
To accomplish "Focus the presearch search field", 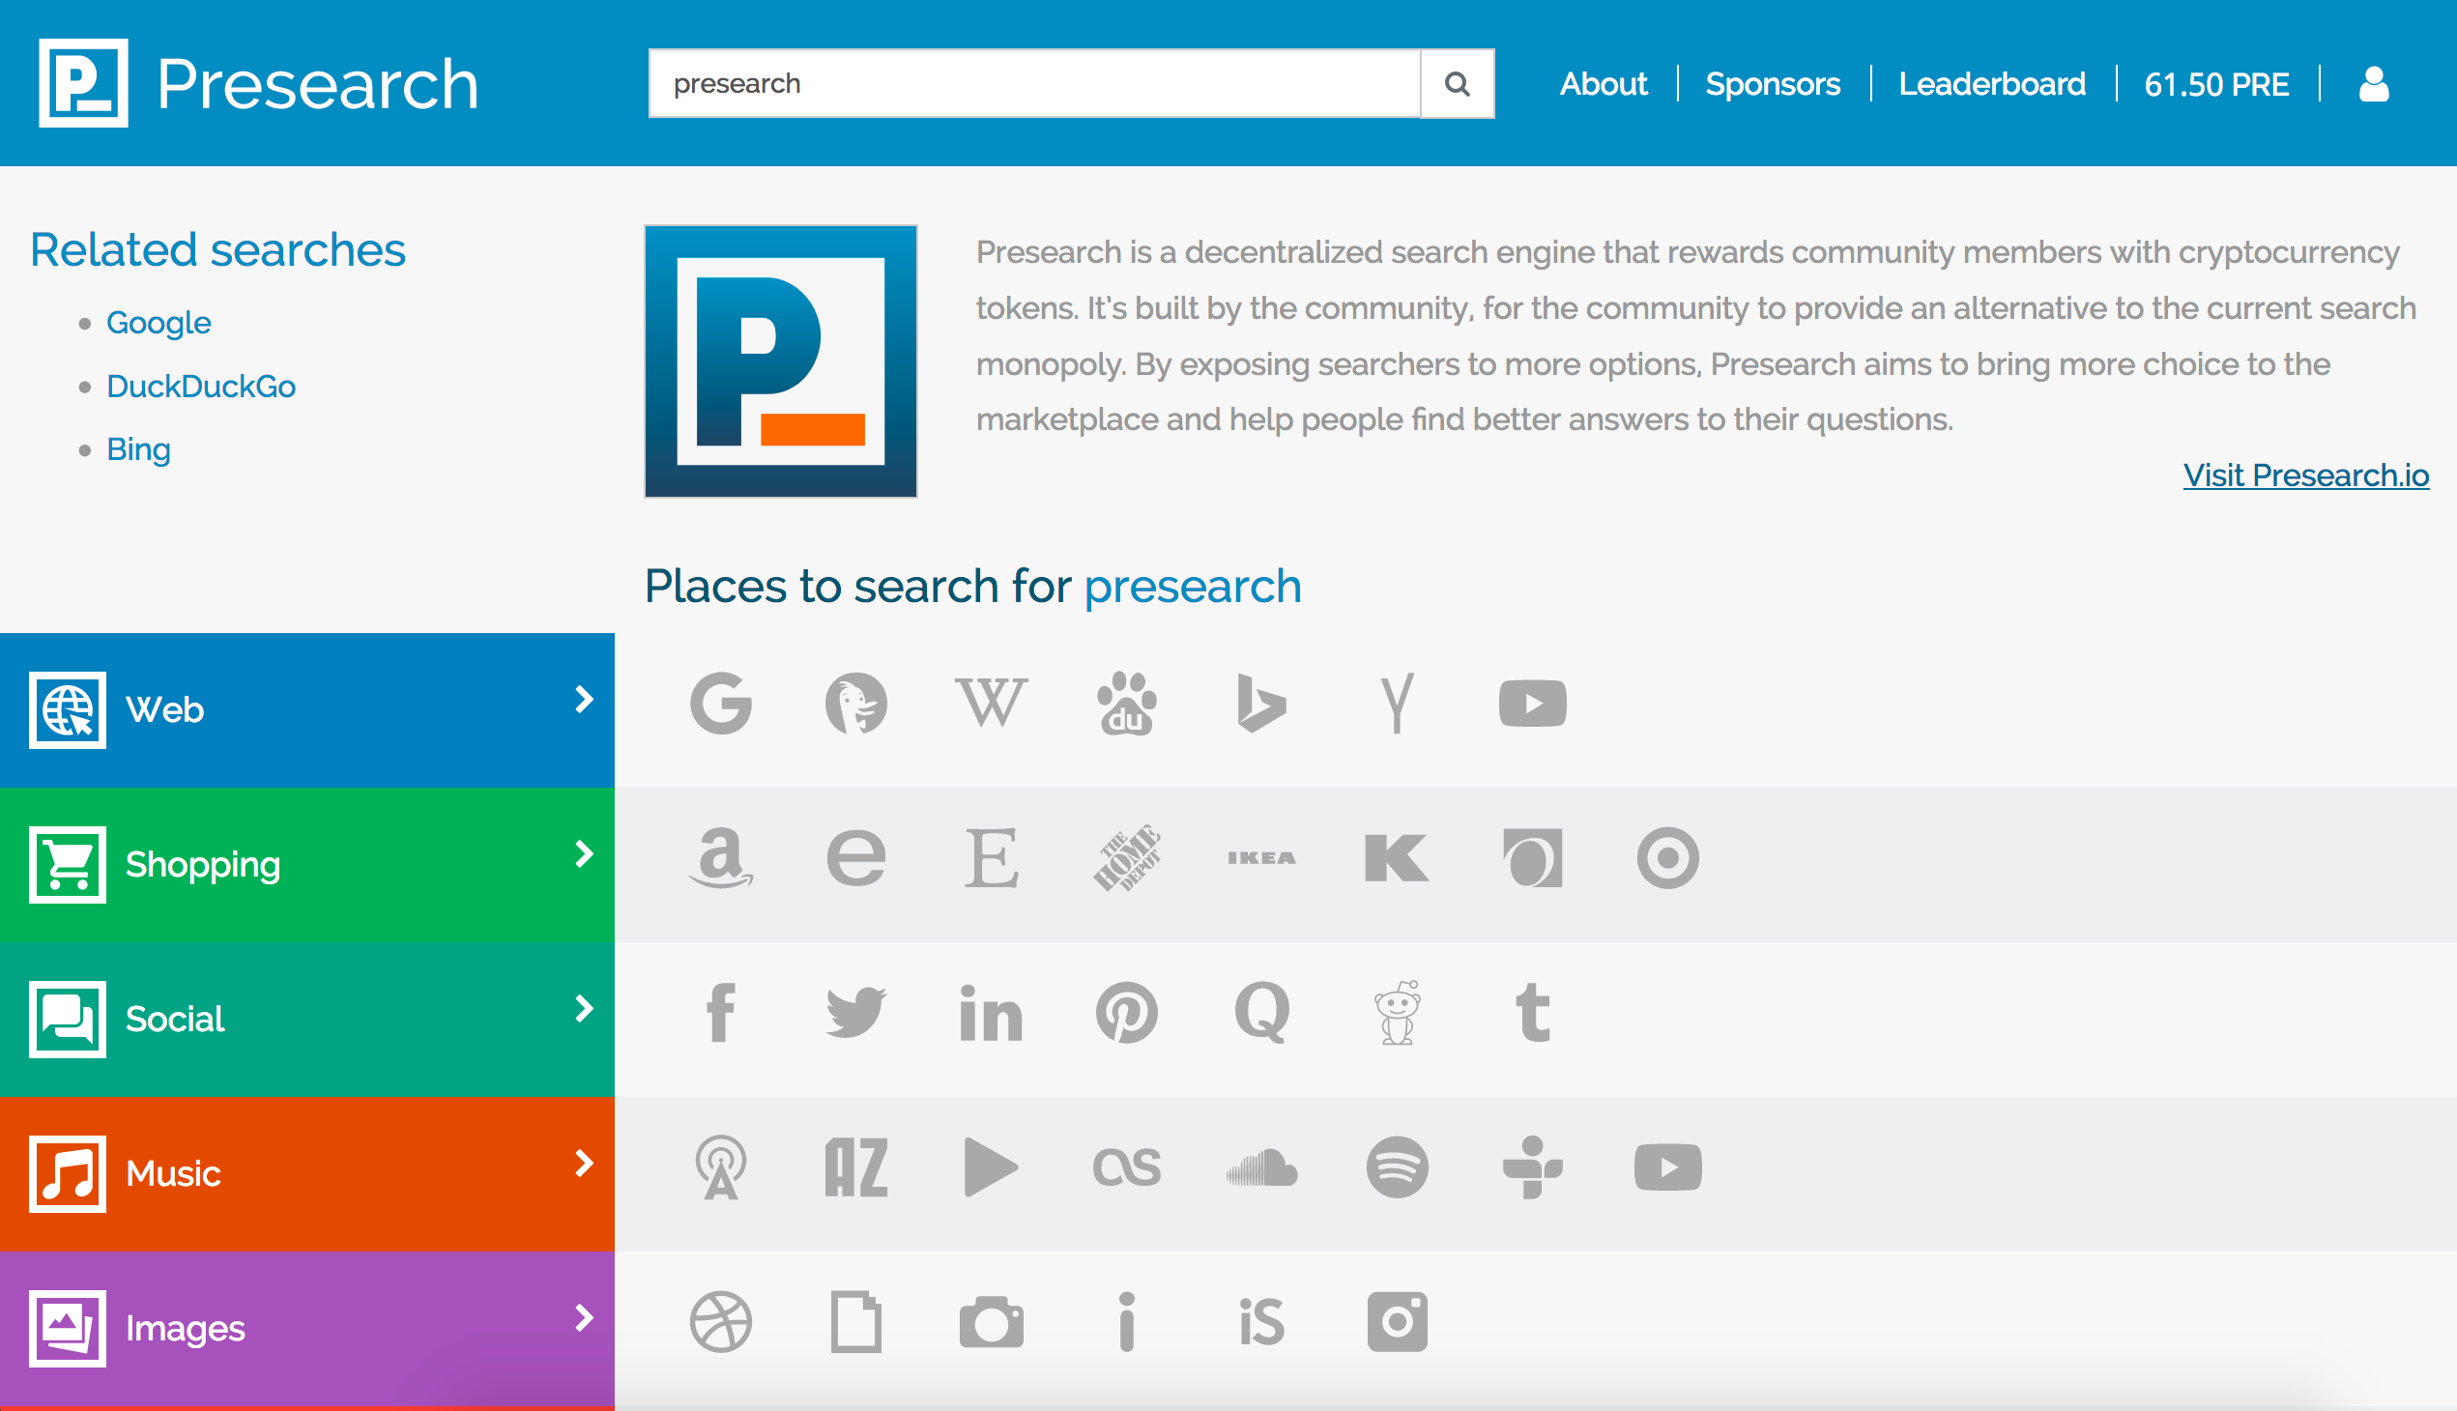I will coord(1034,84).
